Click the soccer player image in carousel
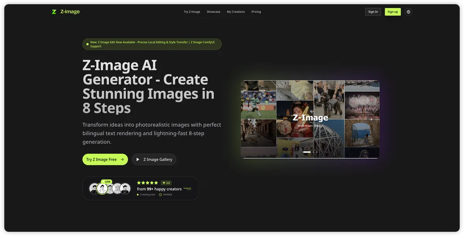 pyautogui.click(x=258, y=105)
